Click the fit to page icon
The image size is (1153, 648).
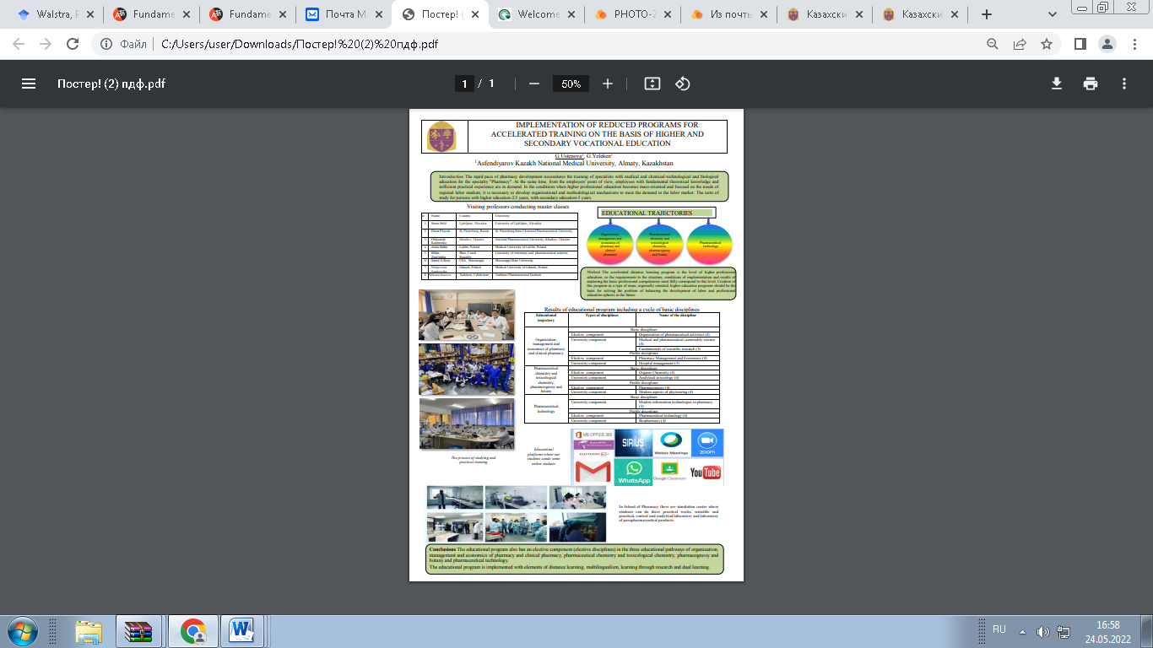coord(652,84)
